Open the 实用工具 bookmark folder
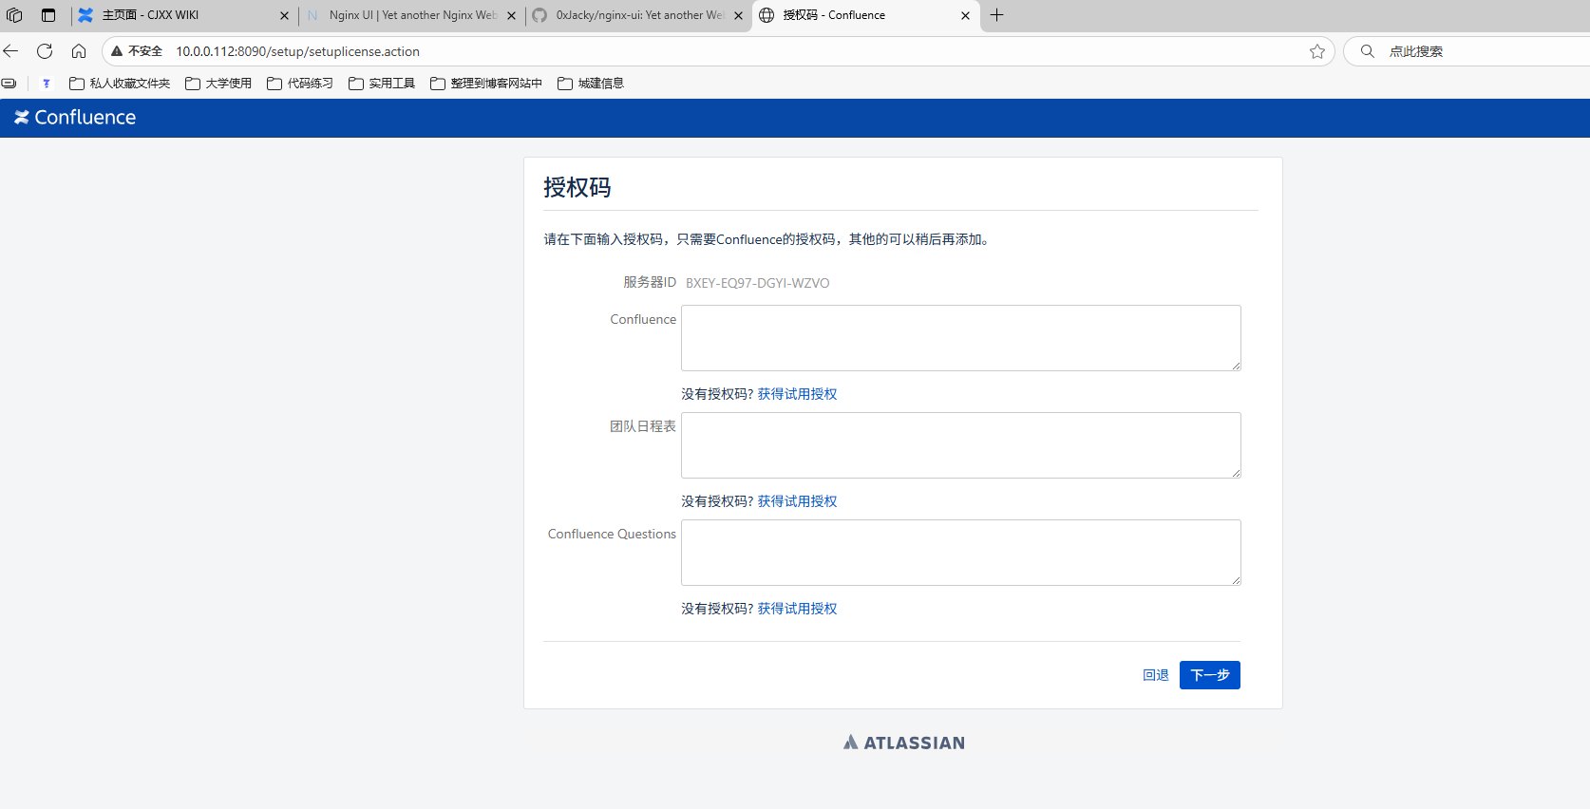Image resolution: width=1590 pixels, height=809 pixels. 382,84
